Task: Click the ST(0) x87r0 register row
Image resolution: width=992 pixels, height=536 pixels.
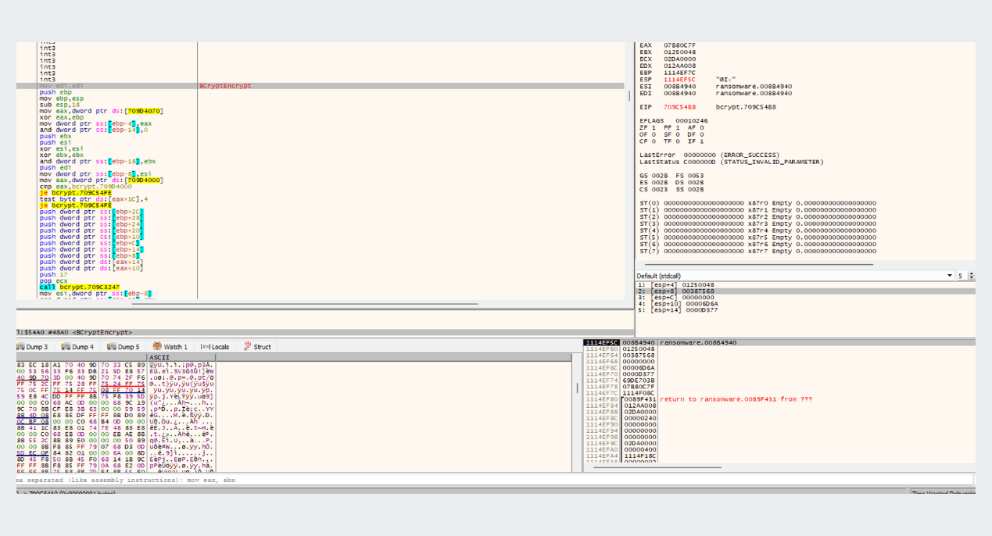Action: click(x=757, y=203)
